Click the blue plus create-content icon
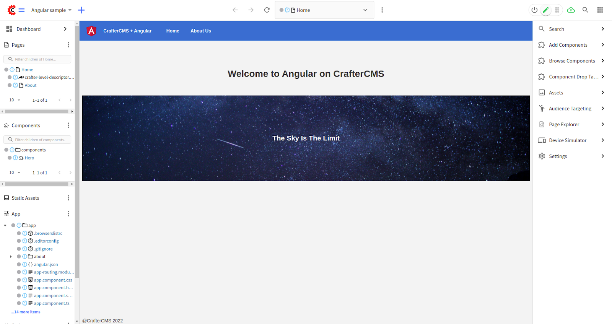This screenshot has width=612, height=324. pyautogui.click(x=81, y=10)
